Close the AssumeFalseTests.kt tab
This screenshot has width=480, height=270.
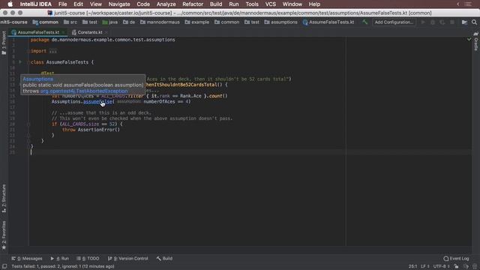pos(63,32)
